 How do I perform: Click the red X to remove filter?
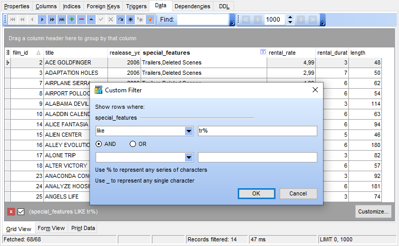click(11, 211)
